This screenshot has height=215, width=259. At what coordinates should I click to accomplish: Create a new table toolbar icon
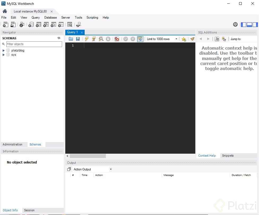(38, 24)
